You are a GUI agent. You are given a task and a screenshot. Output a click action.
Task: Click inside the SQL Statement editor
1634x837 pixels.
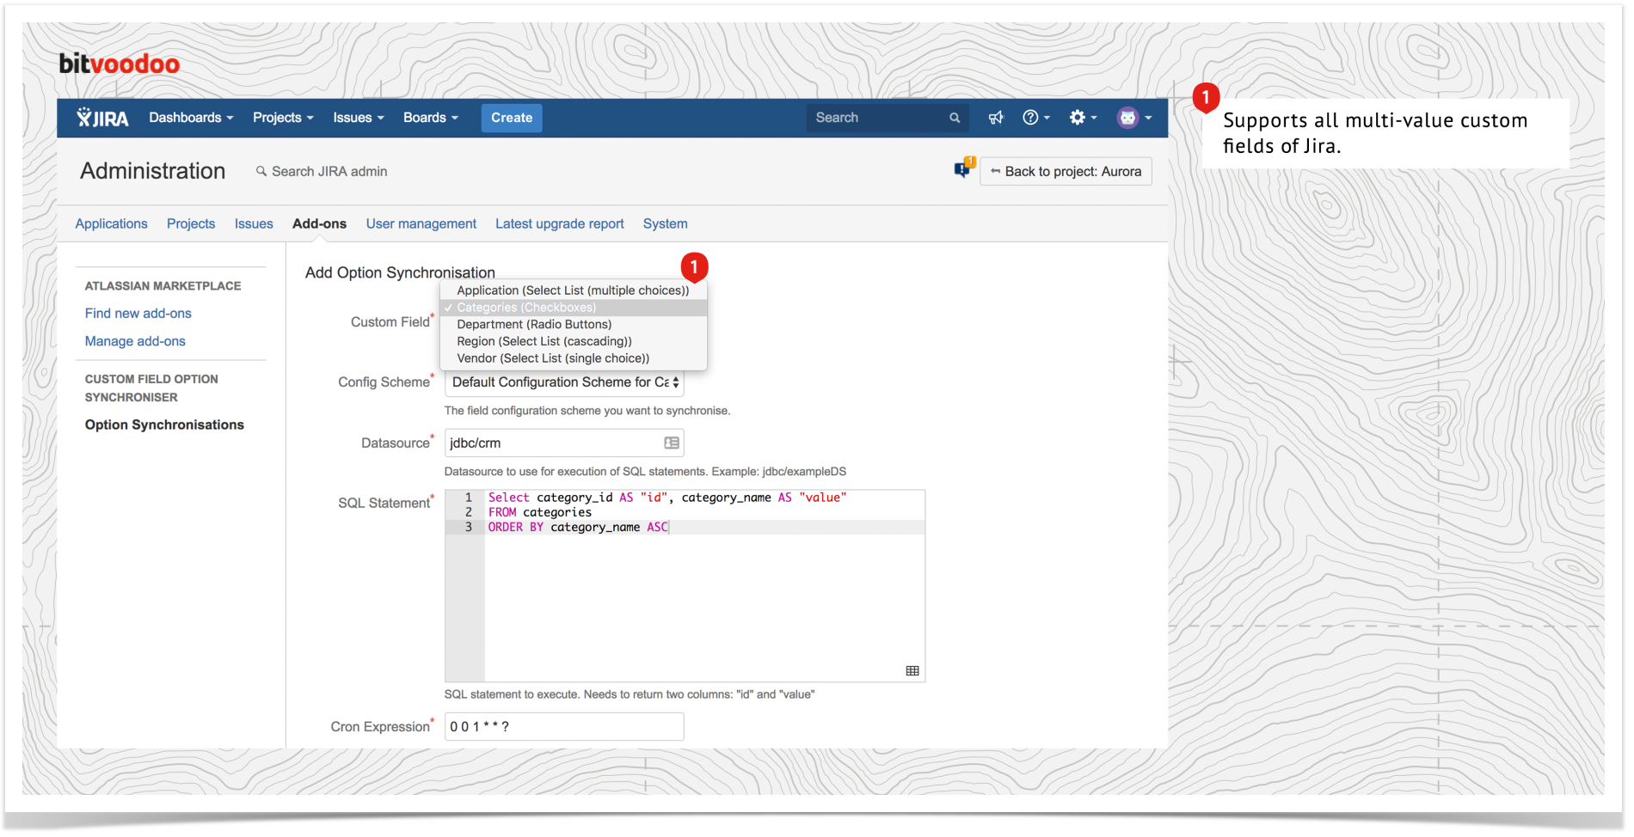coord(685,586)
